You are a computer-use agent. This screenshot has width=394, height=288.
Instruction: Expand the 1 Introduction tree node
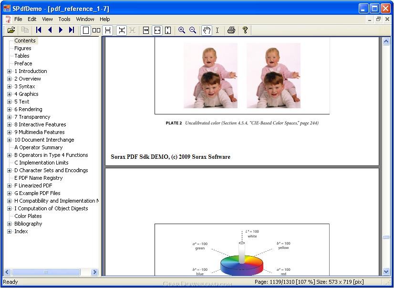(x=9, y=72)
